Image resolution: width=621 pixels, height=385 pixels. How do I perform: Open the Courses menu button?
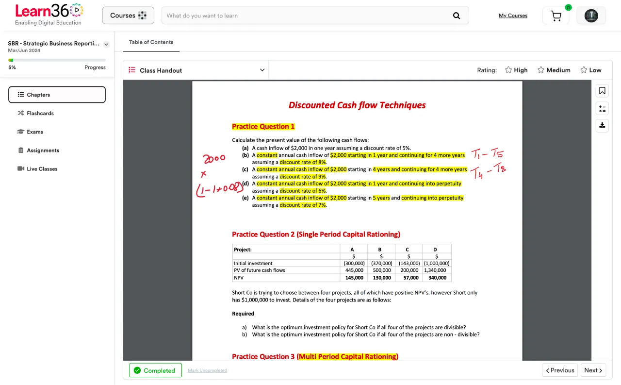[128, 16]
